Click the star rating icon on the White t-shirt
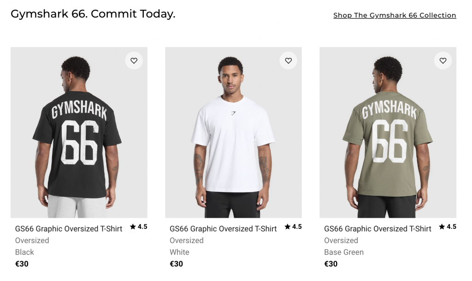The width and height of the screenshot is (472, 281). 287,226
